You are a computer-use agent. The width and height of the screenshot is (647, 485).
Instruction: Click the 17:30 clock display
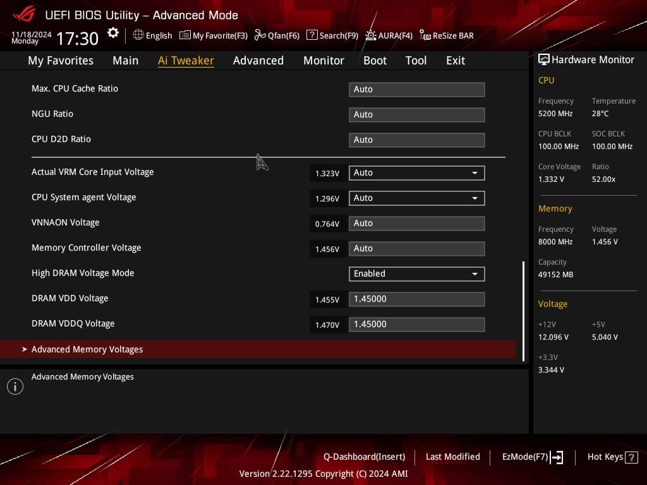coord(77,39)
